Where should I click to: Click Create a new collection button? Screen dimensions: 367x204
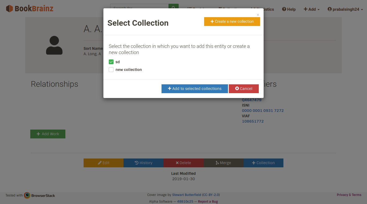click(x=232, y=22)
